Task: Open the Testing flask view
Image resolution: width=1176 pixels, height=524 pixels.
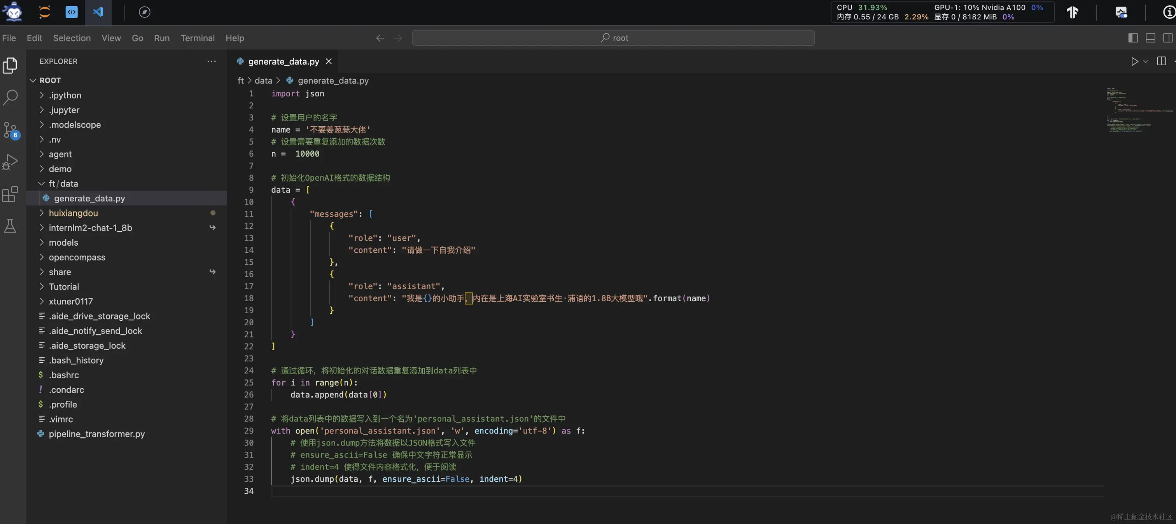Action: (10, 226)
